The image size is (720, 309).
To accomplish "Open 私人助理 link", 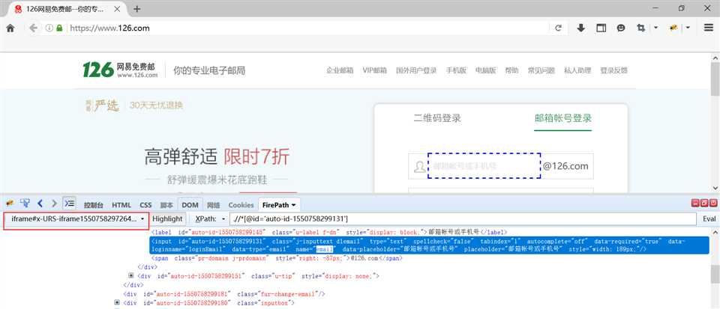I will pyautogui.click(x=577, y=70).
